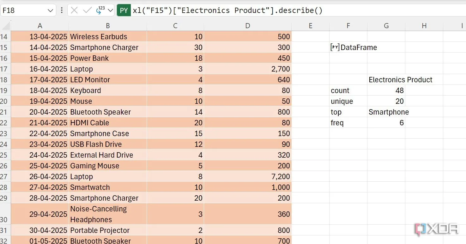
Task: Click the Name Box showing F18
Action: click(28, 10)
